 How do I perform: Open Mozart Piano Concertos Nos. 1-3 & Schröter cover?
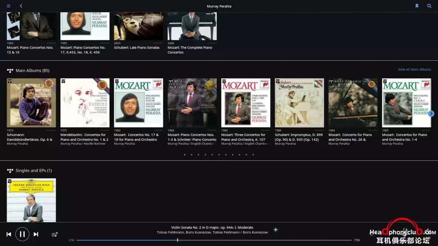[x=192, y=103]
